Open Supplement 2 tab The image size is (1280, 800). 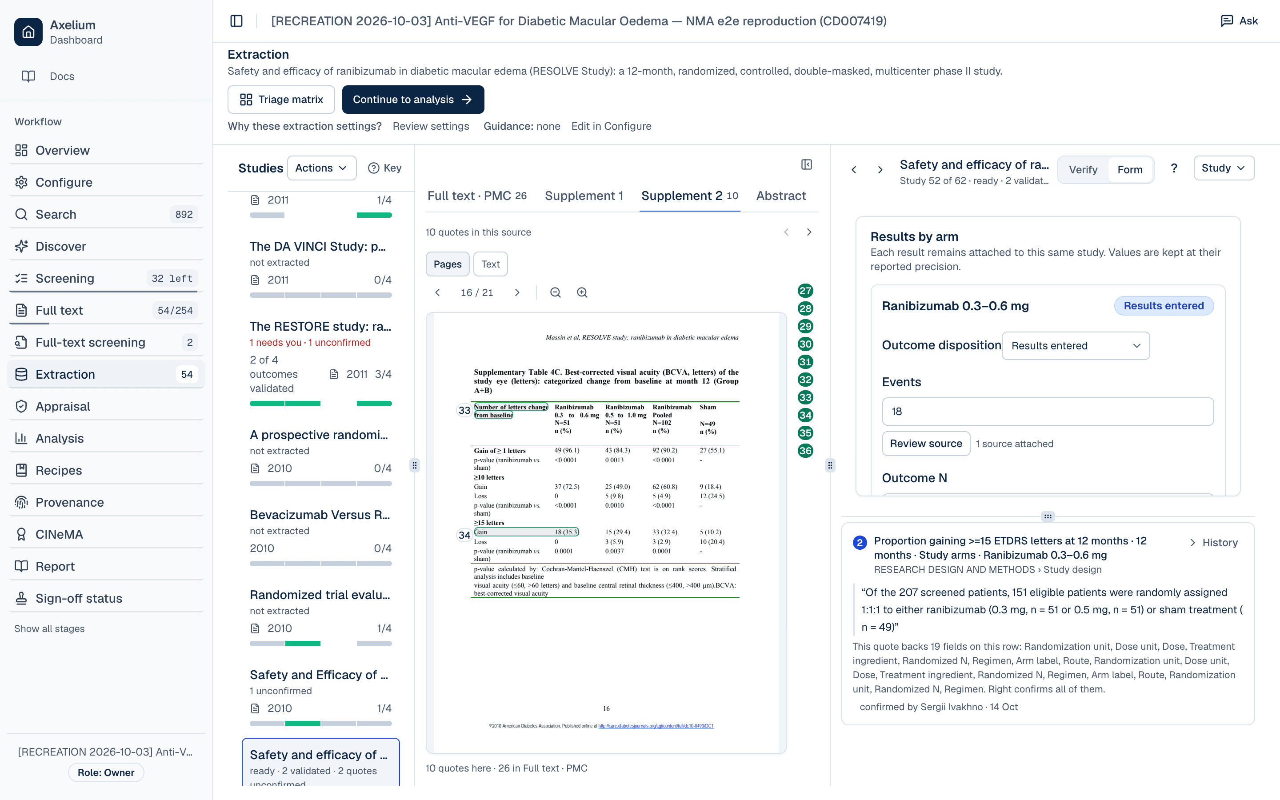(689, 196)
